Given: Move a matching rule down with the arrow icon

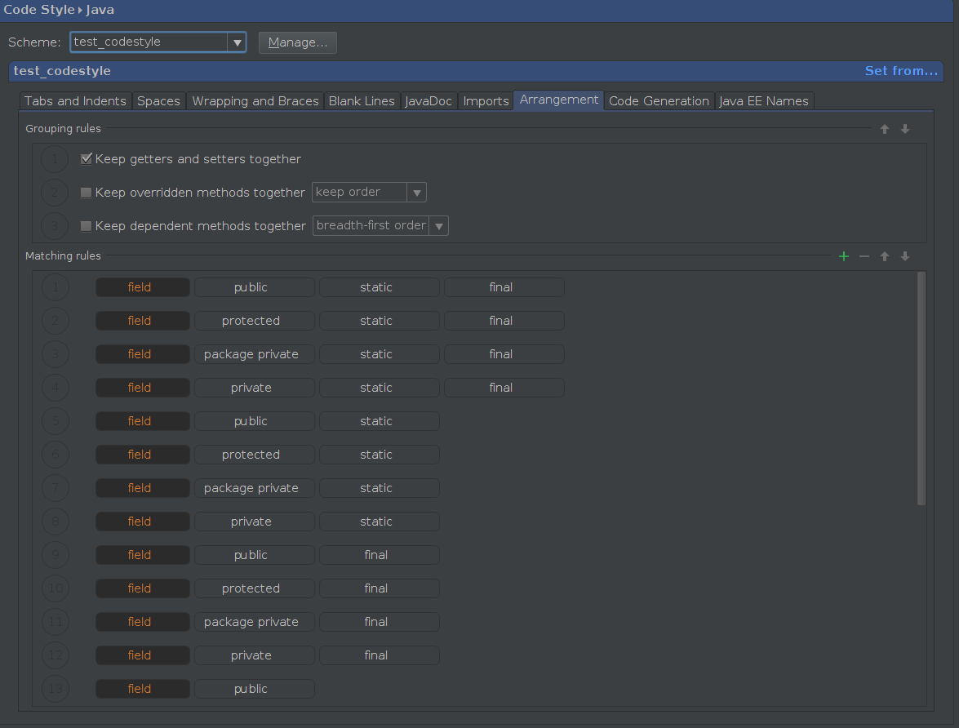Looking at the screenshot, I should [904, 255].
